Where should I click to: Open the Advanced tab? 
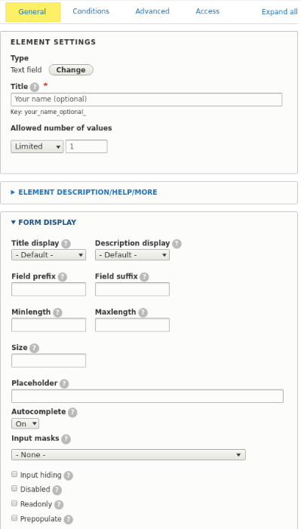click(x=152, y=11)
